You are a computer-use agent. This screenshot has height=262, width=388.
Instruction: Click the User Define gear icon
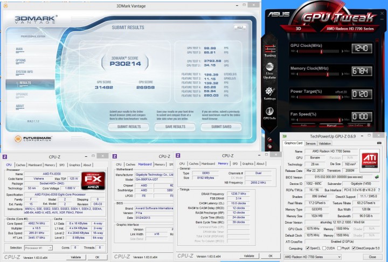(x=369, y=125)
